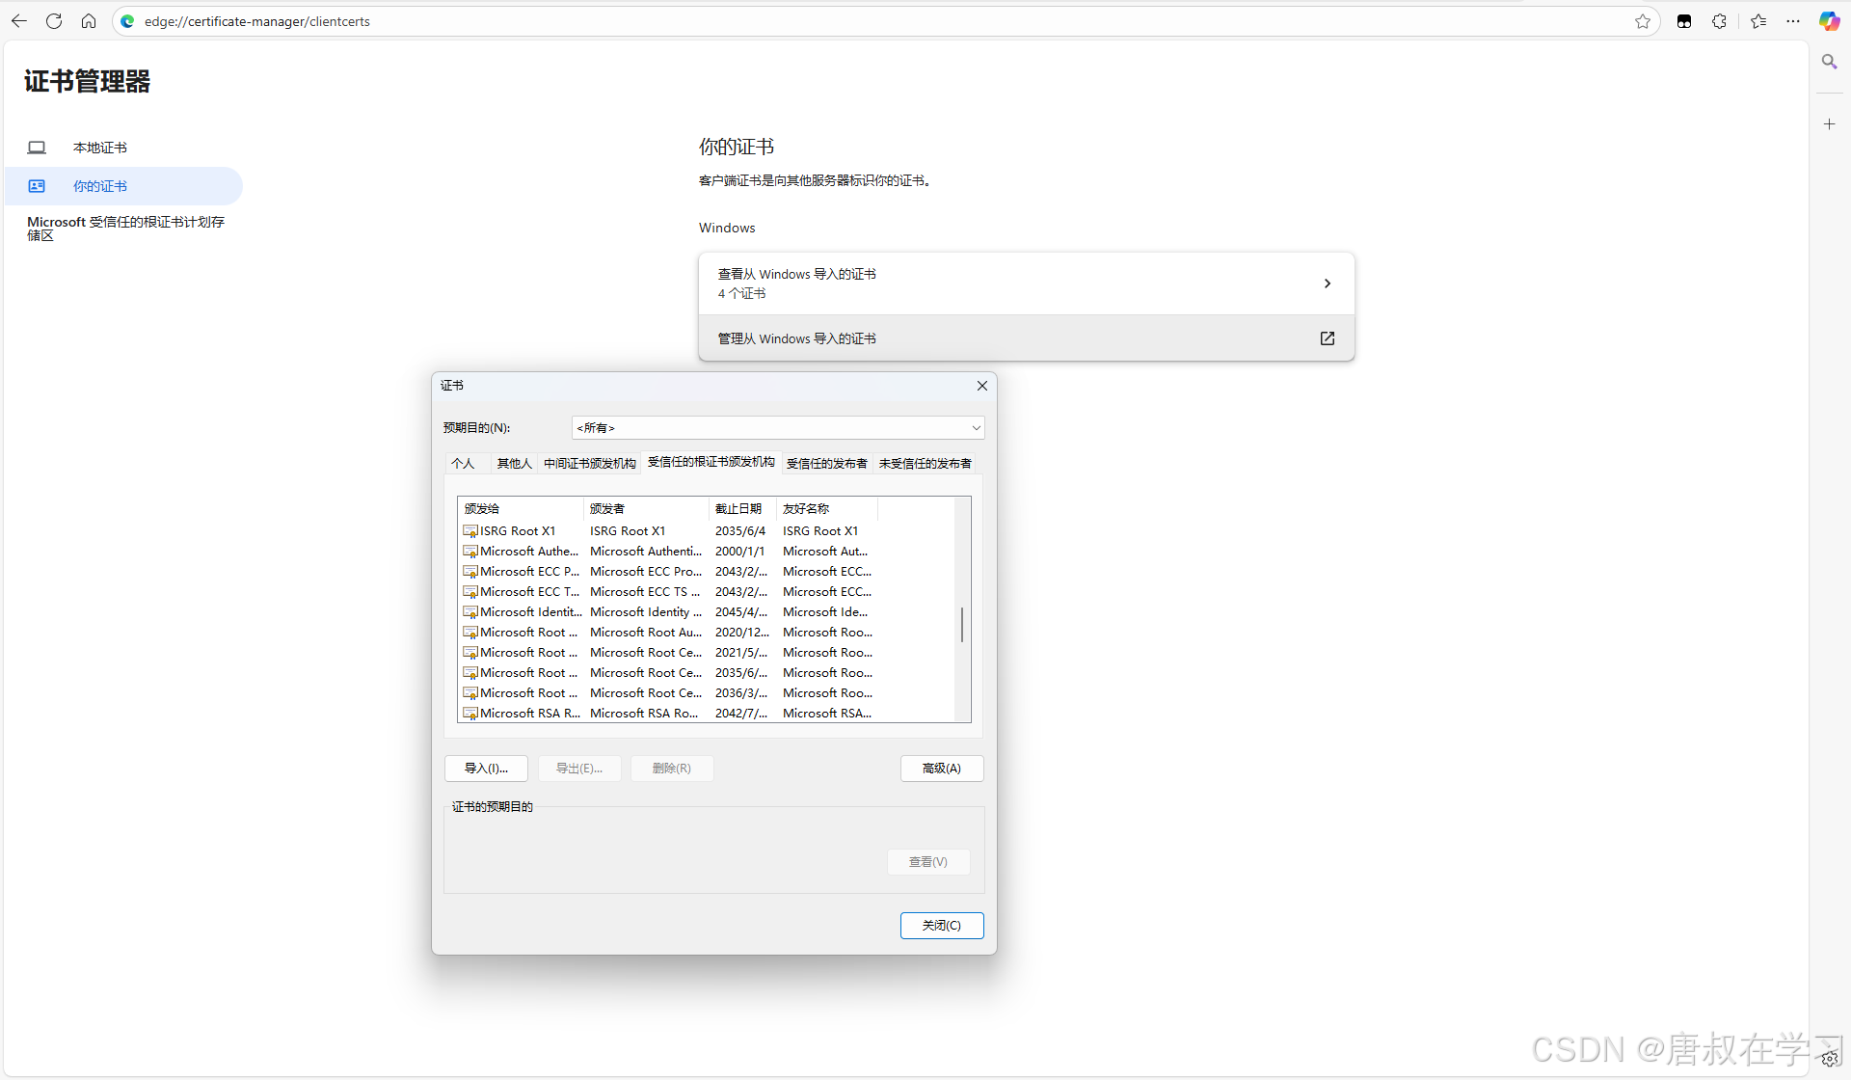Switch to the 其他人 tab
Image resolution: width=1851 pixels, height=1080 pixels.
point(514,464)
